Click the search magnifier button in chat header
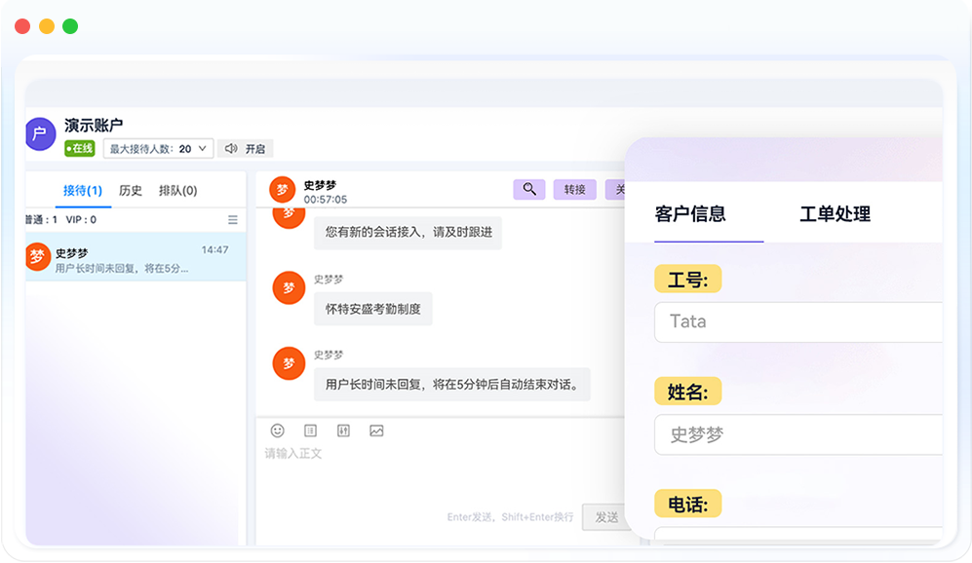Viewport: 972px width, 563px height. tap(529, 189)
